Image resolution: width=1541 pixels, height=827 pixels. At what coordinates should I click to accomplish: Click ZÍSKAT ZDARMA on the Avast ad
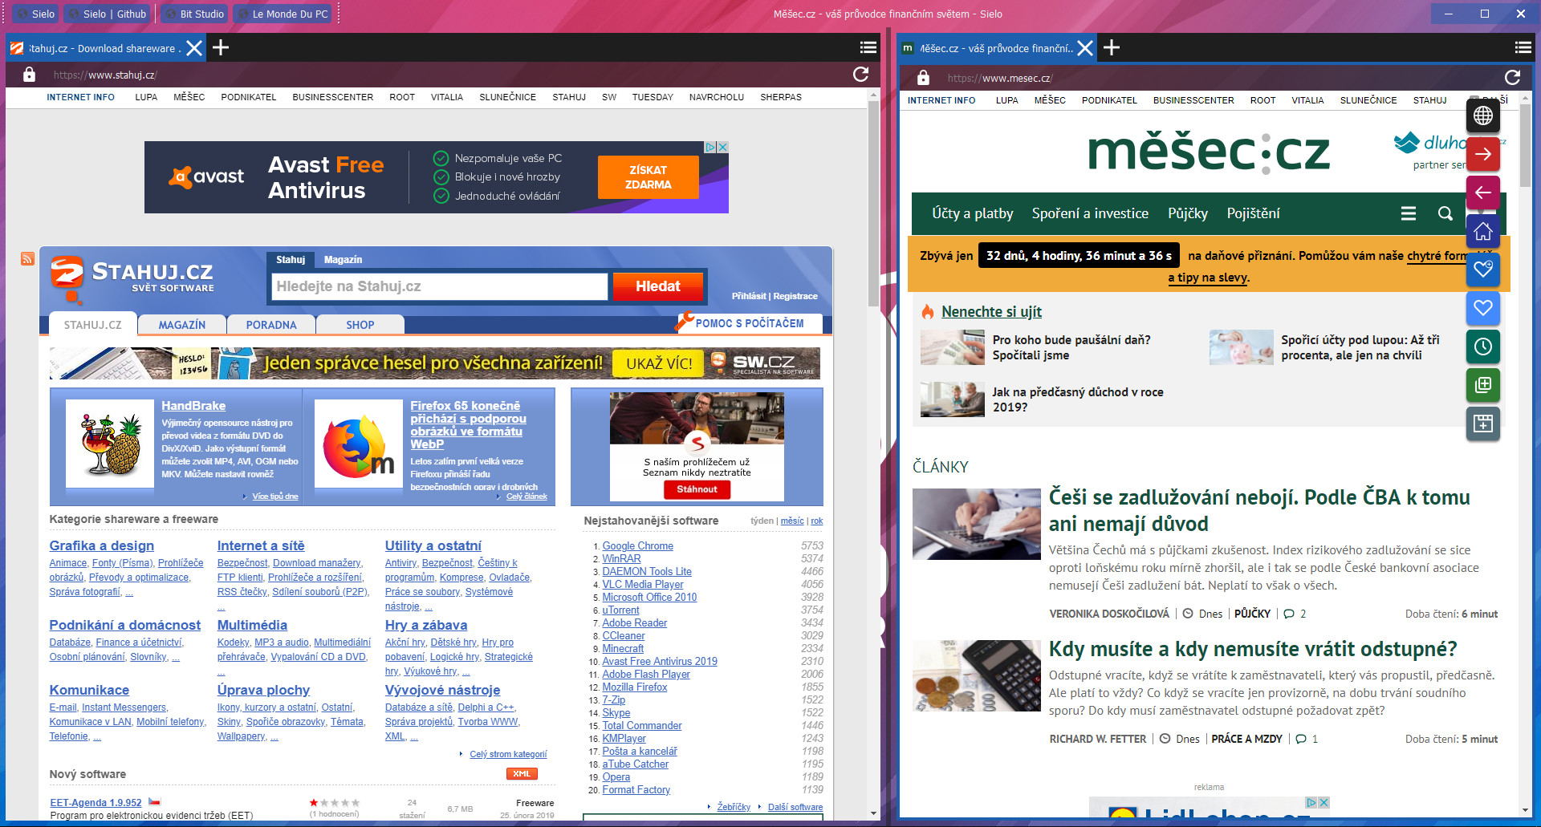click(648, 177)
